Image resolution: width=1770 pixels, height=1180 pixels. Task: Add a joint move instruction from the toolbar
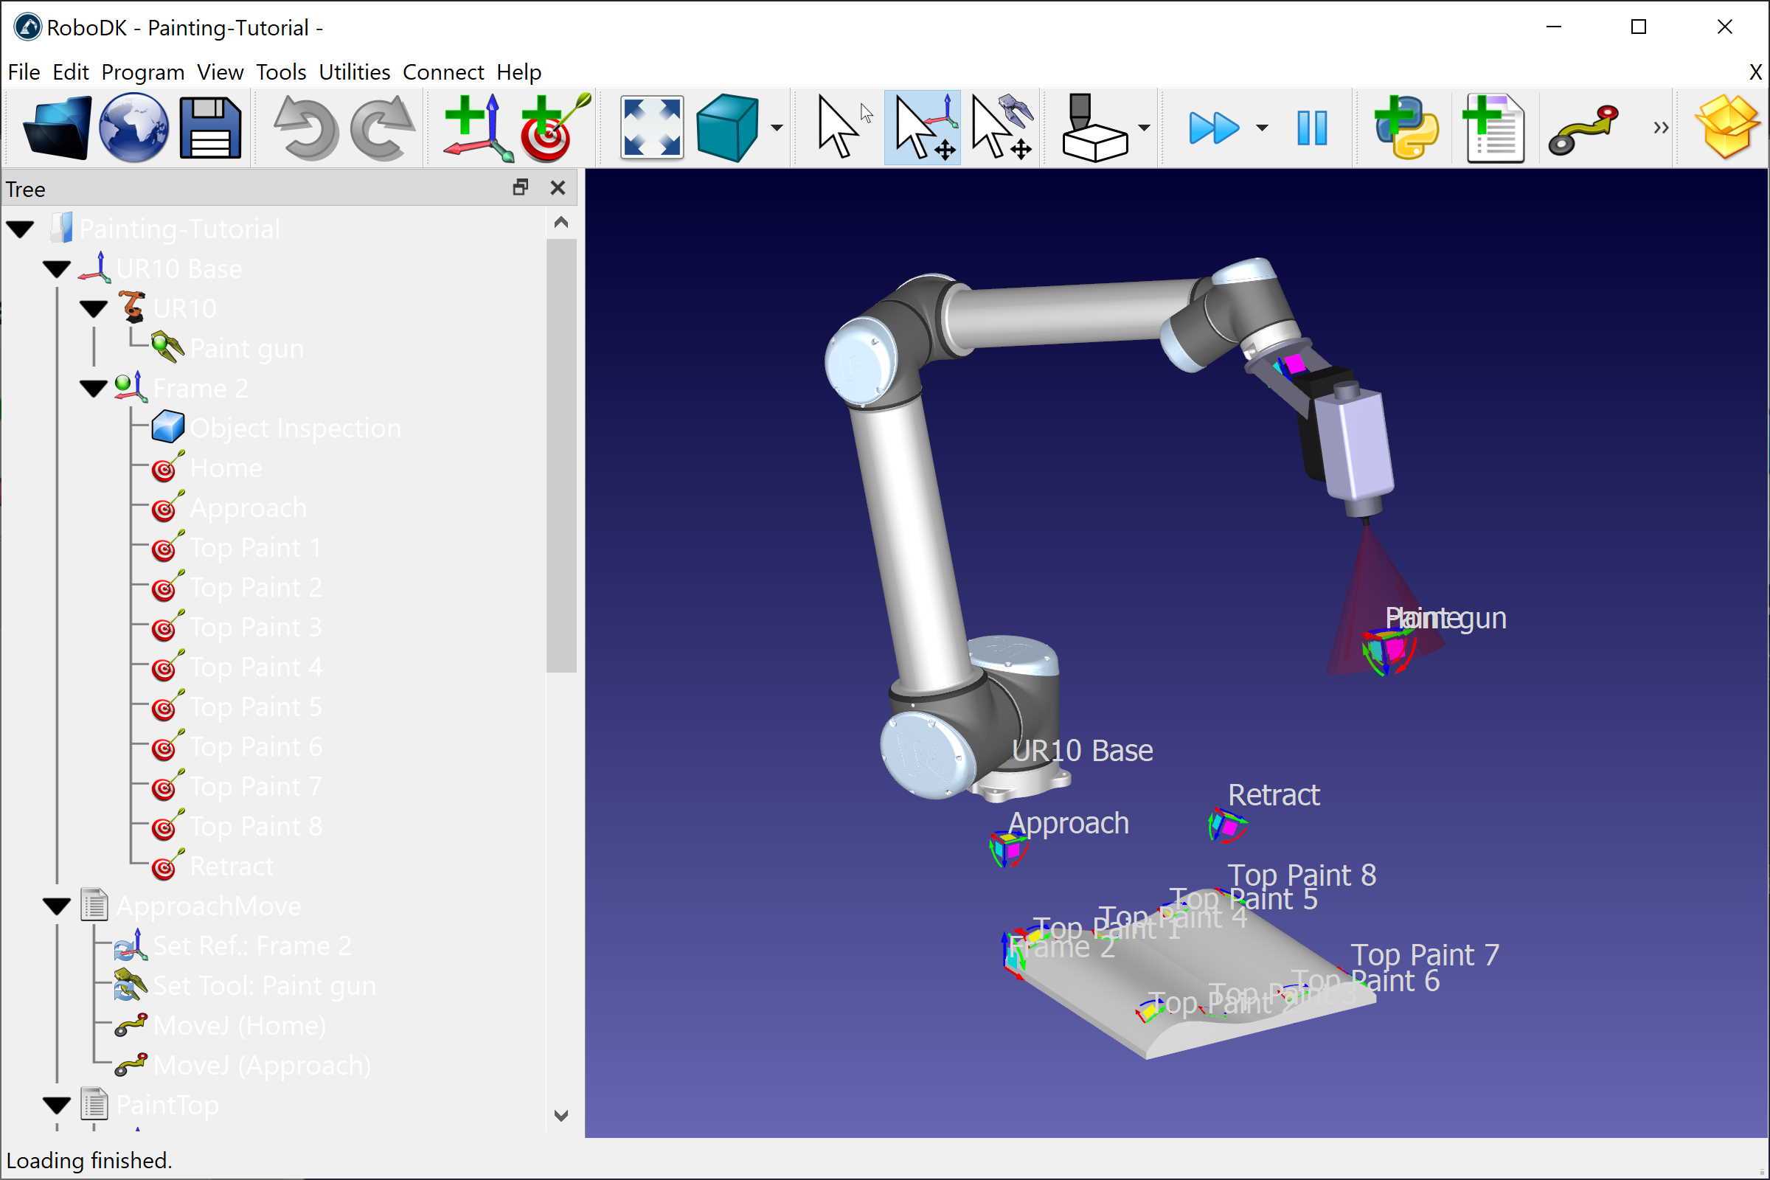tap(1583, 128)
